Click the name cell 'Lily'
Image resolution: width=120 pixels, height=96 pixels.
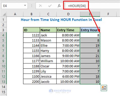tap(48, 71)
